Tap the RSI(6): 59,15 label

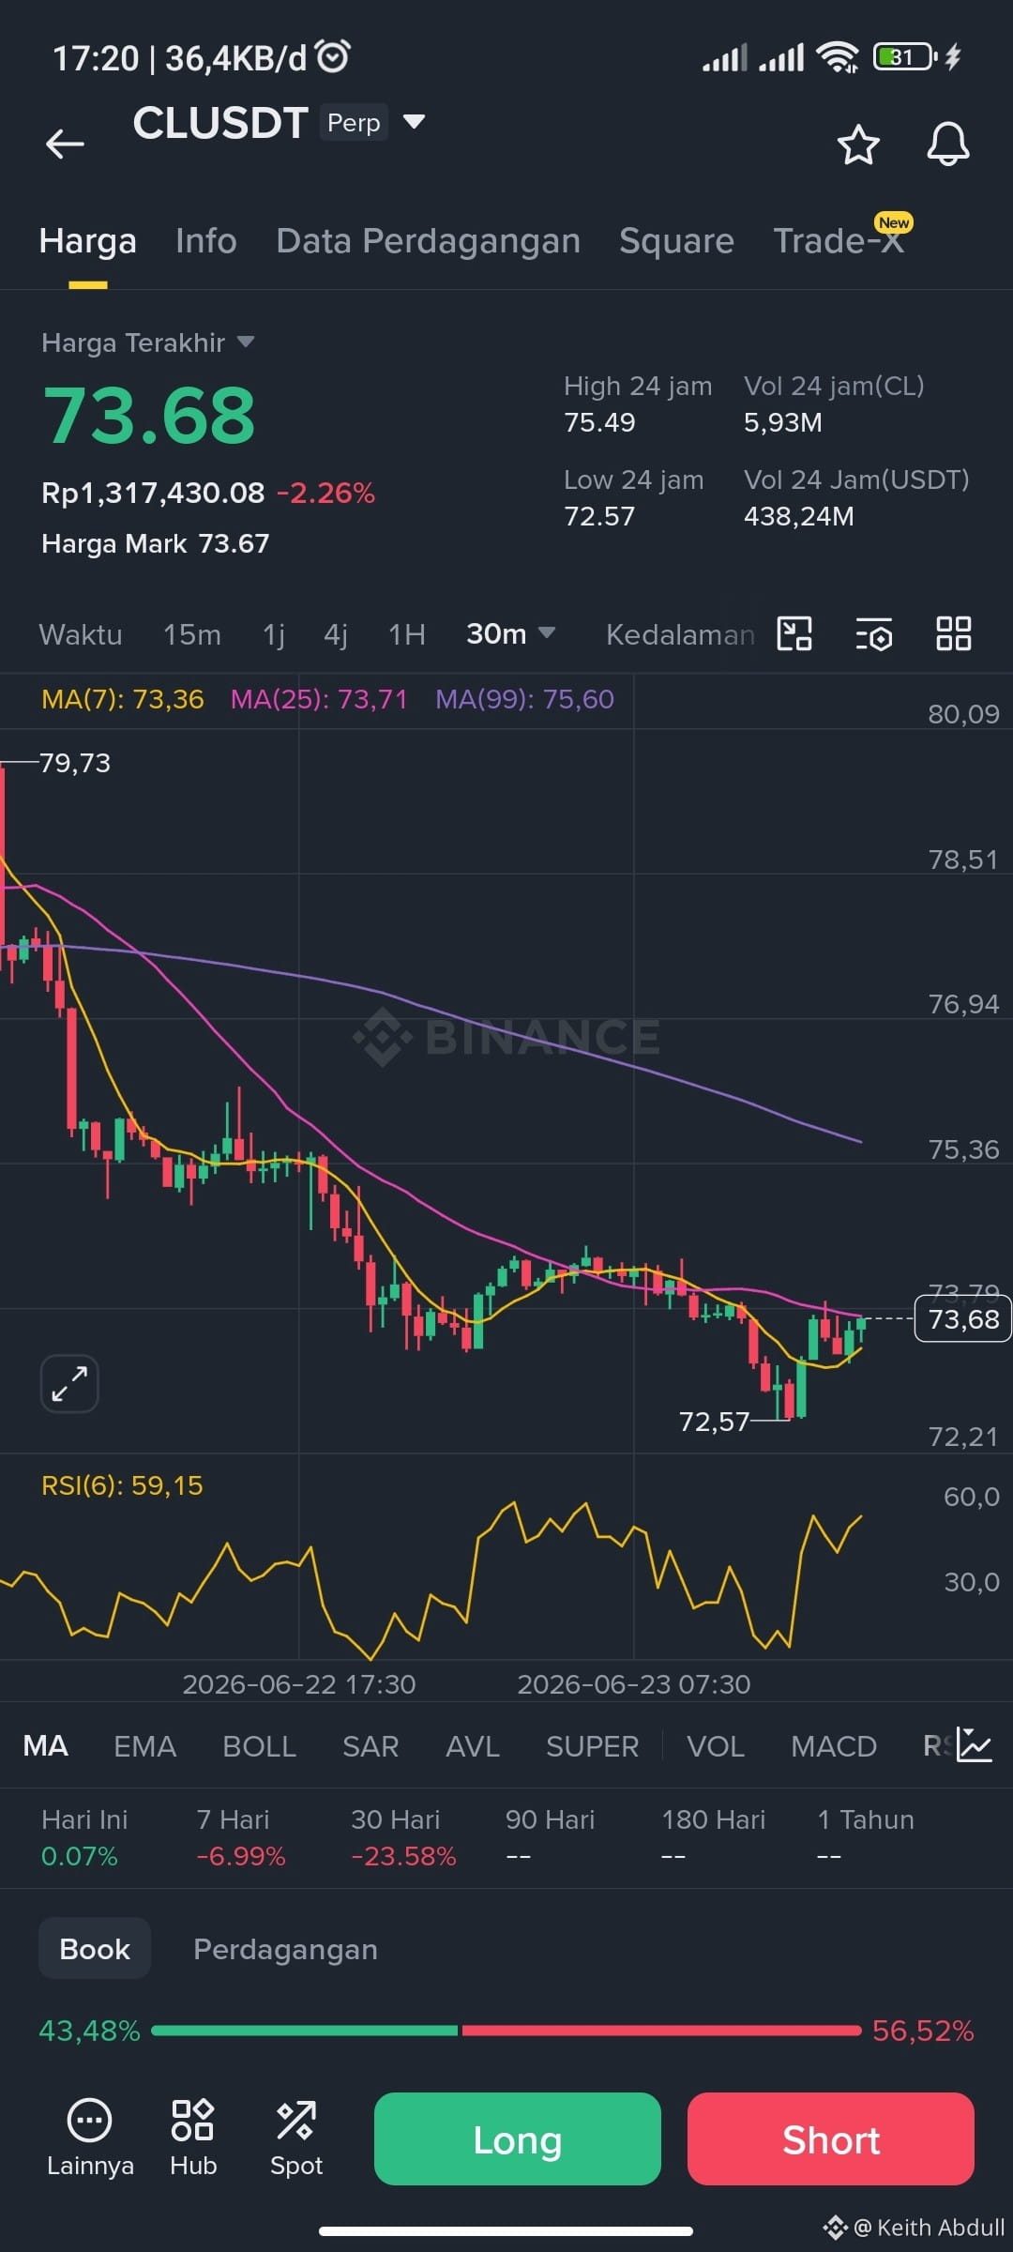tap(122, 1485)
